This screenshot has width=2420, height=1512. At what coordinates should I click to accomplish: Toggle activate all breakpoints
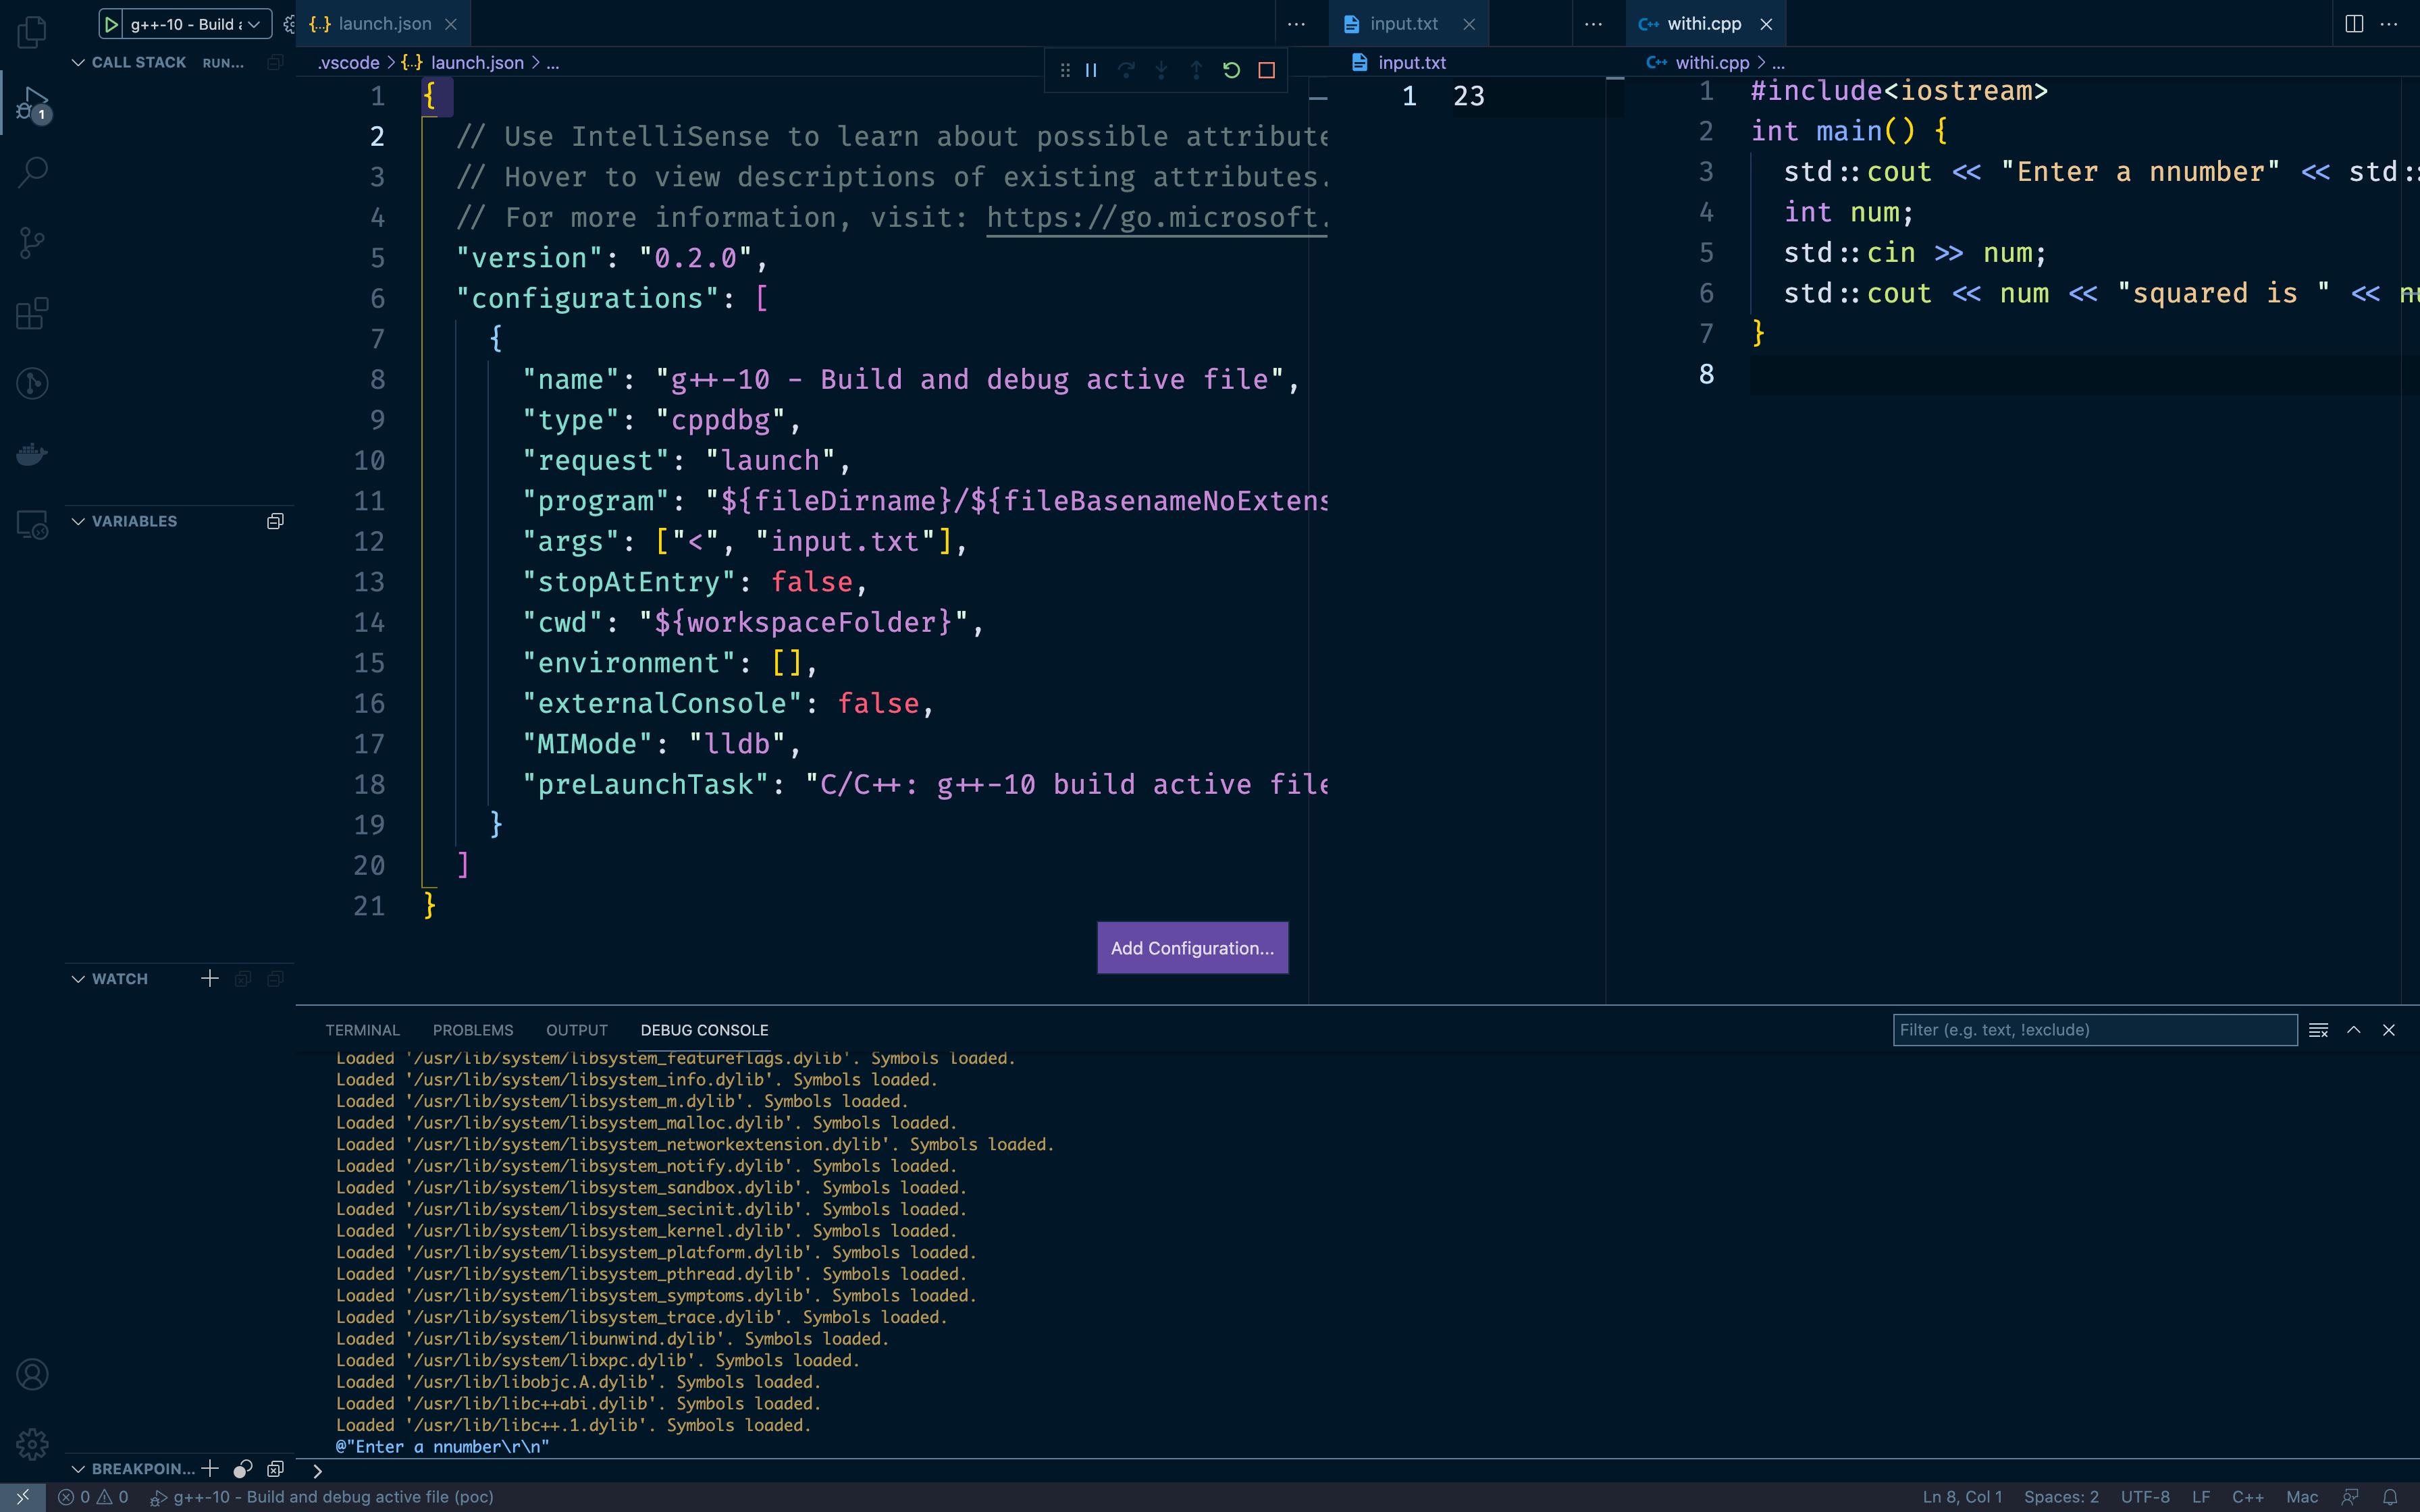(242, 1468)
